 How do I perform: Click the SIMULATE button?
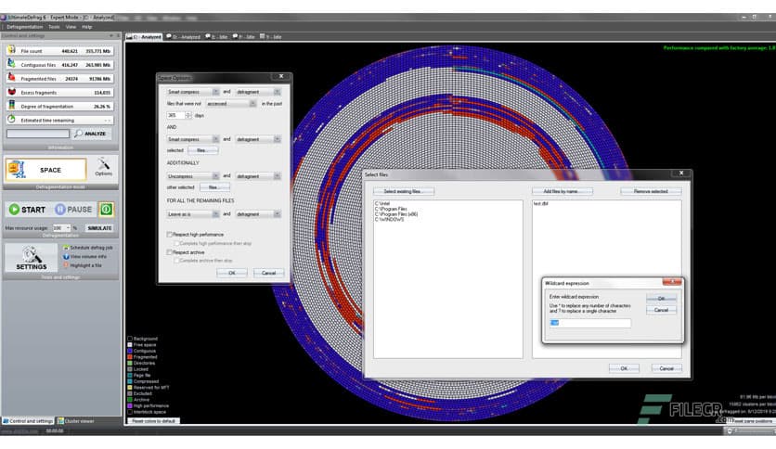(99, 228)
